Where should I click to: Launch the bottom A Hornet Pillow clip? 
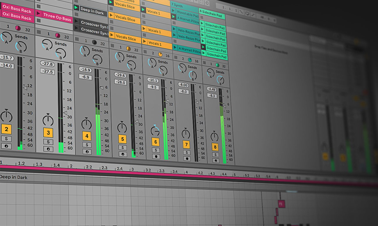click(x=175, y=48)
